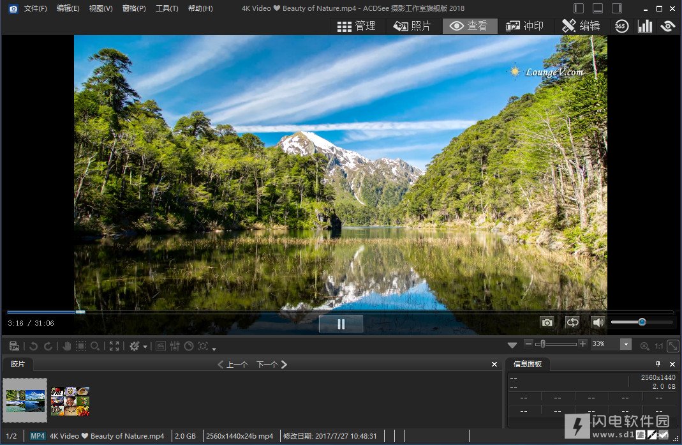
Task: Pause the video playback
Action: click(x=341, y=324)
